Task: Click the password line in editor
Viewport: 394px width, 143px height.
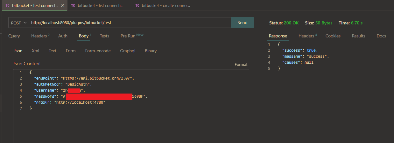Action: [x=91, y=96]
